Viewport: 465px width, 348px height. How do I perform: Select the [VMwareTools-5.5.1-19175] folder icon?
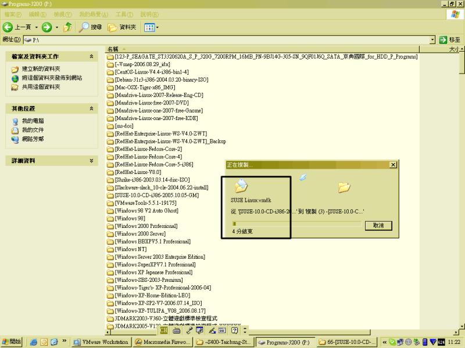(110, 203)
